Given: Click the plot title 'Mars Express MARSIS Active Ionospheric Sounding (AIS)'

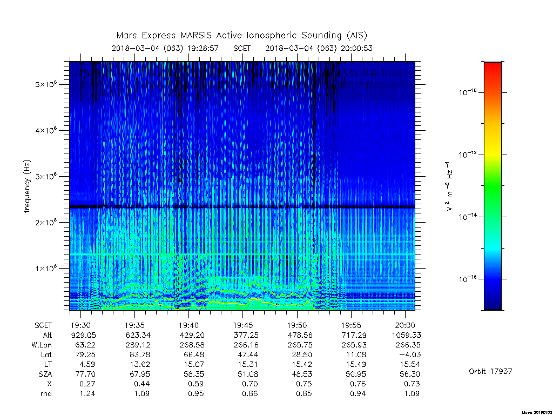Looking at the screenshot, I should [241, 36].
